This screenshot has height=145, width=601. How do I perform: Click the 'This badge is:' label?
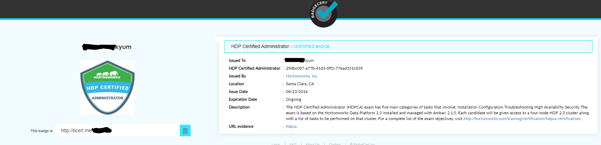coord(42,131)
